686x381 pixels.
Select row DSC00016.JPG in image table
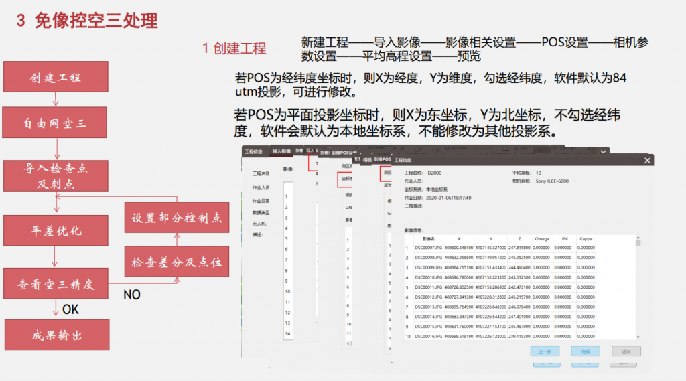[500, 336]
